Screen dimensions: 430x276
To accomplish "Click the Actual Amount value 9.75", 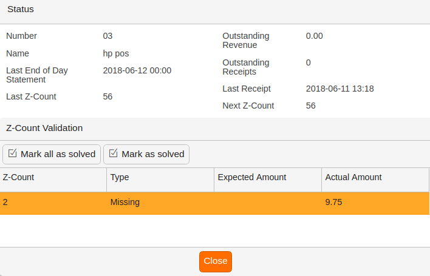I will (333, 203).
